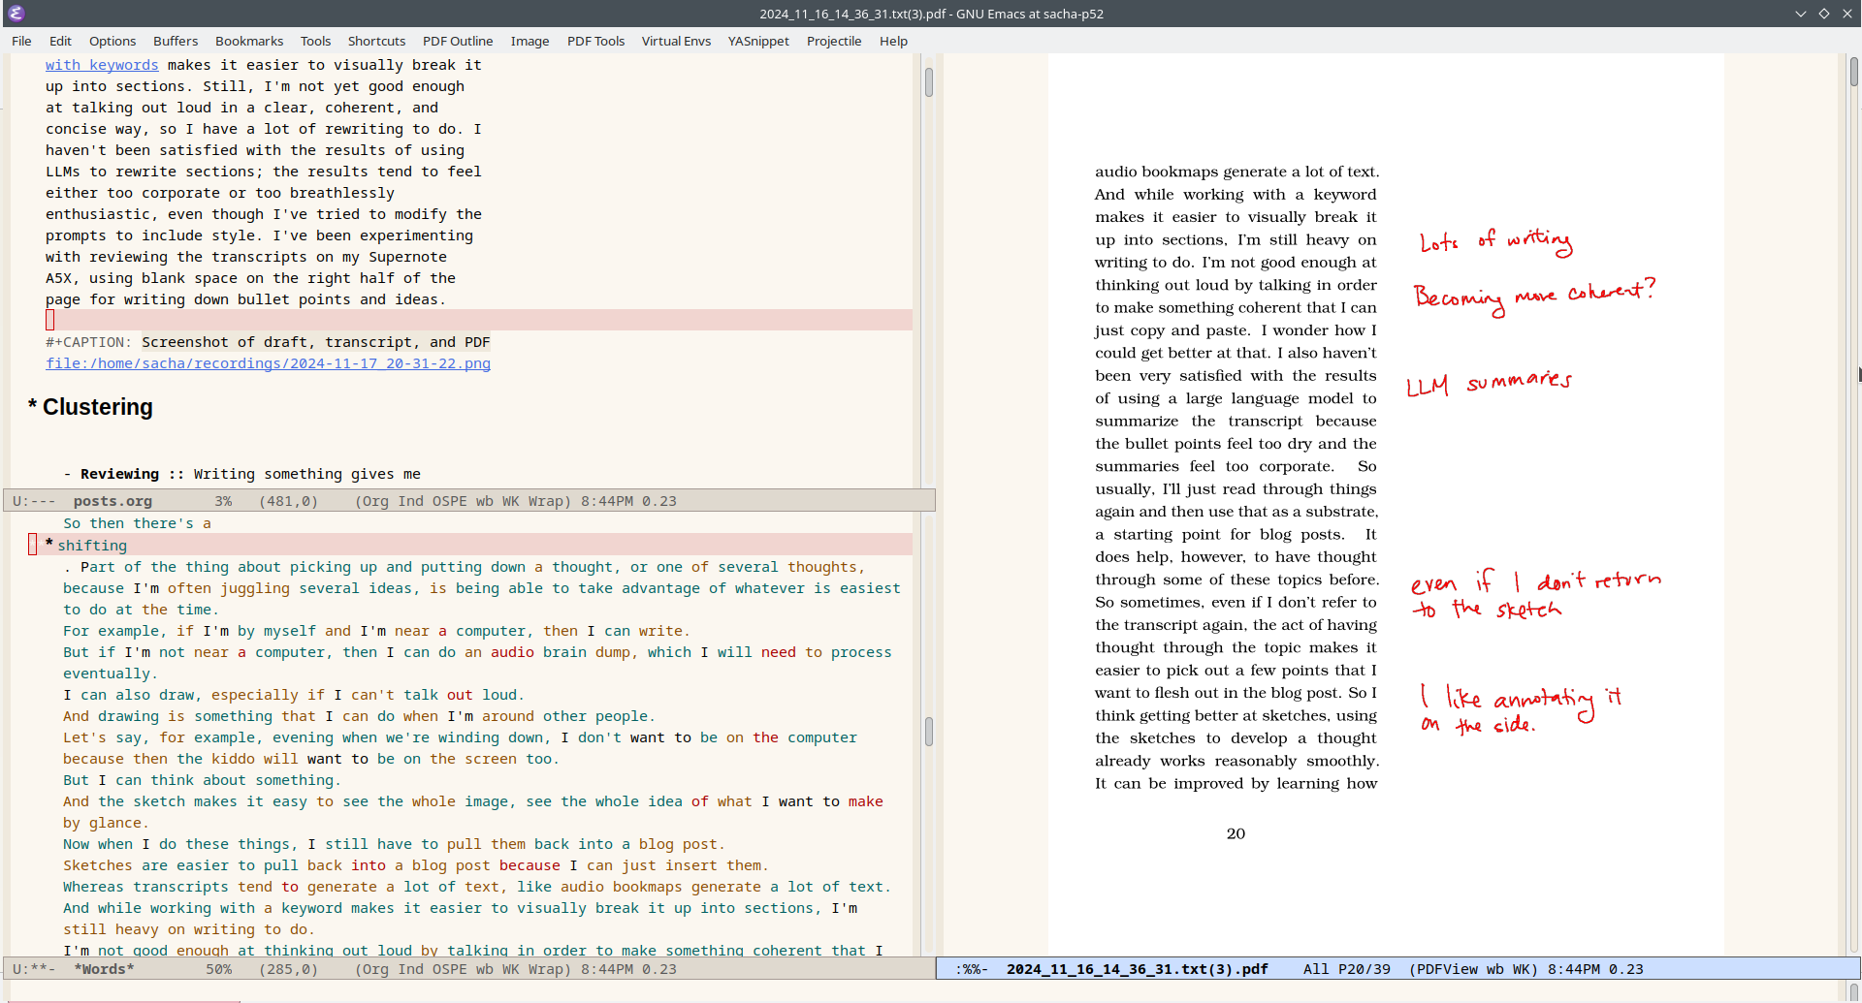Image resolution: width=1862 pixels, height=1003 pixels.
Task: Open the Buffers menu
Action: [176, 41]
